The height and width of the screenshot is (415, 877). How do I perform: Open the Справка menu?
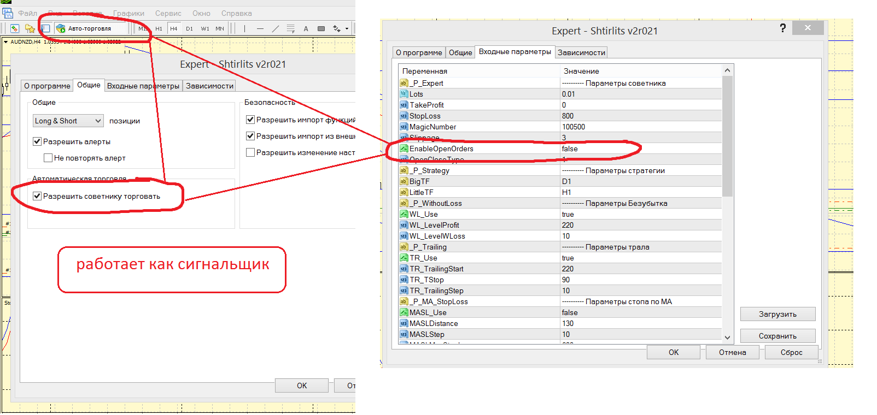click(237, 13)
